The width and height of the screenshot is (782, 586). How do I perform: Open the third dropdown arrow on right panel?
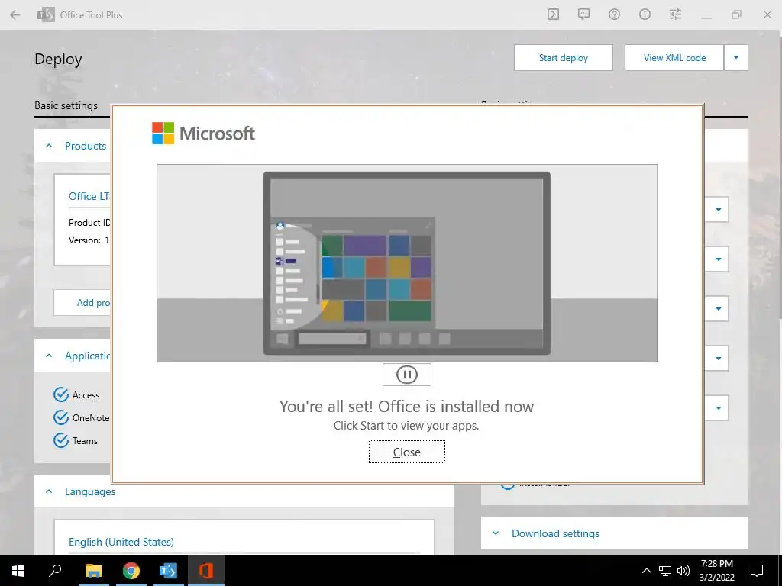(718, 308)
